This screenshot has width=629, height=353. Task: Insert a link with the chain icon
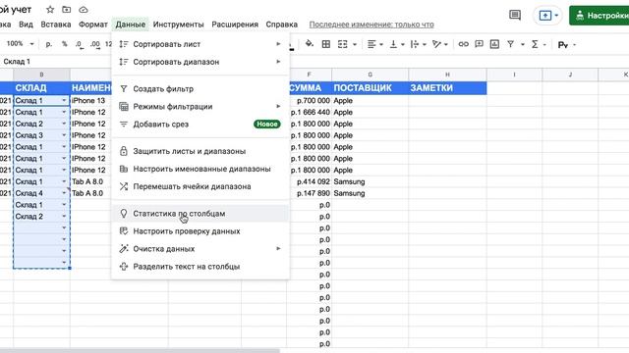463,44
